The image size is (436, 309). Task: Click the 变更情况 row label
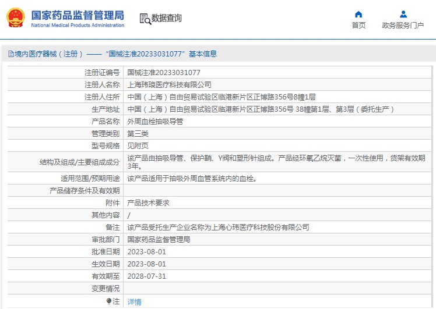click(x=106, y=289)
